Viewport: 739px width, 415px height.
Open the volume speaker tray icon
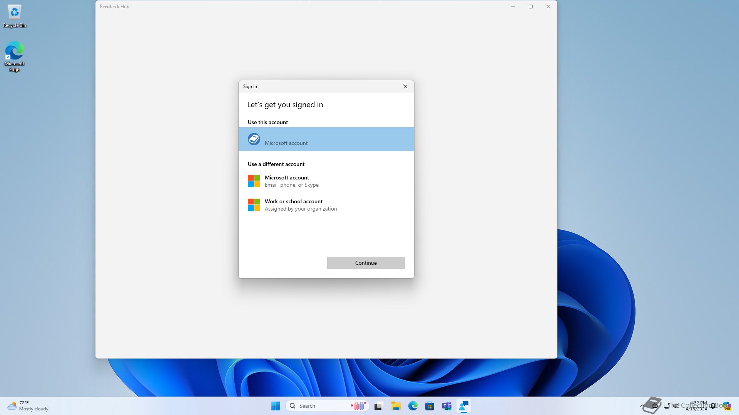[x=676, y=406]
